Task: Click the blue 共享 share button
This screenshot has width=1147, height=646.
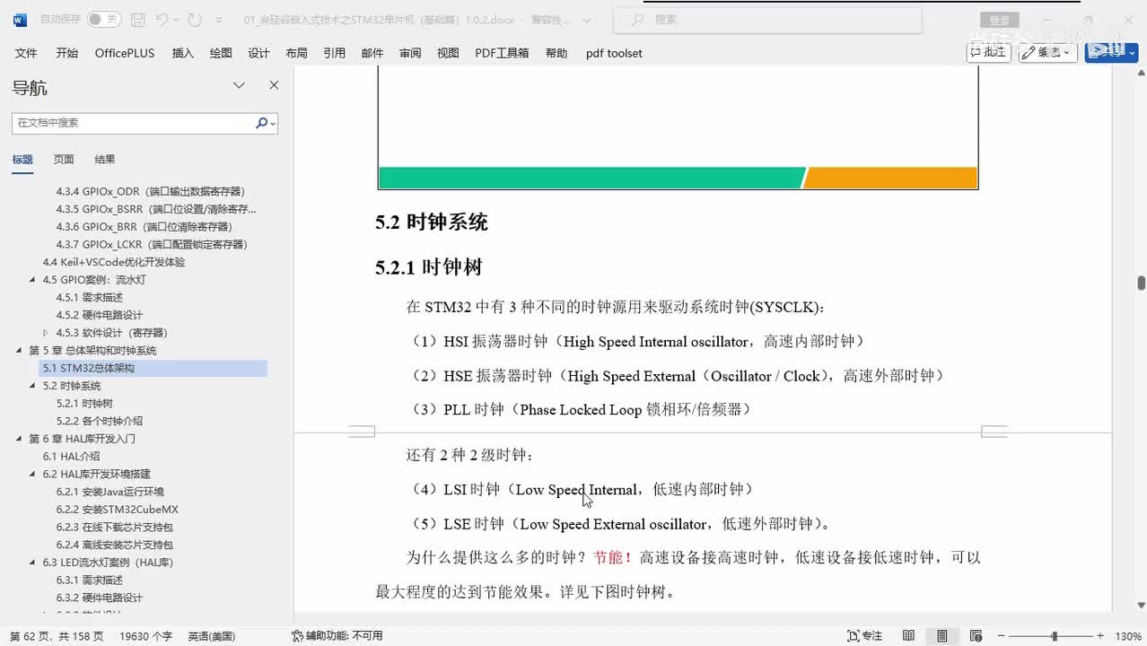Action: pos(1111,53)
